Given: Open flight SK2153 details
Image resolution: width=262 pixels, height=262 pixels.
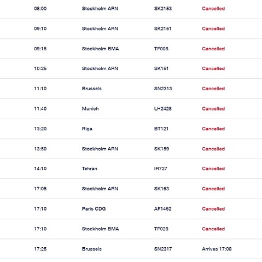Looking at the screenshot, I should pyautogui.click(x=163, y=9).
